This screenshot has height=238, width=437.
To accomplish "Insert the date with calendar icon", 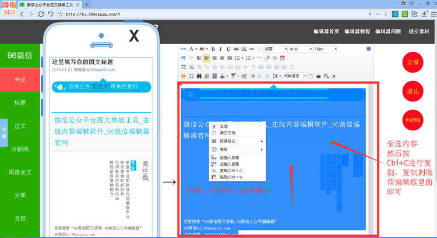I will point(283,58).
